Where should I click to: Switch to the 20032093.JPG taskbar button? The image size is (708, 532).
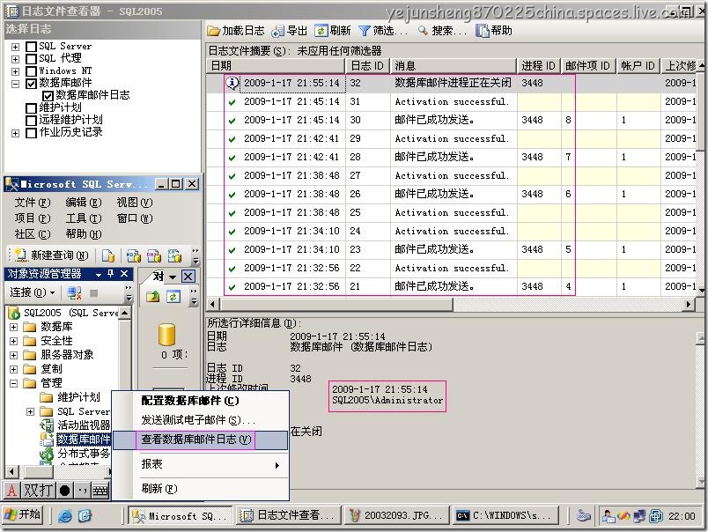(x=397, y=515)
